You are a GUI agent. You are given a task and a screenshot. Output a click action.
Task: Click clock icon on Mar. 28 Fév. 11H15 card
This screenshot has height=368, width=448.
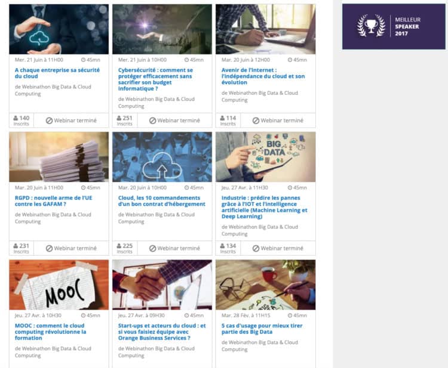(290, 316)
